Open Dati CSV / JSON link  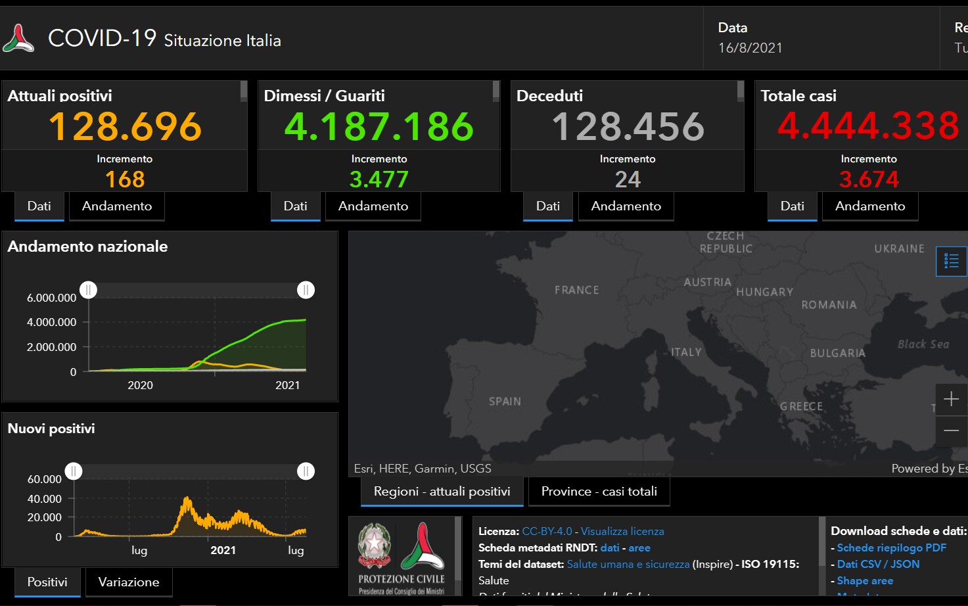click(878, 564)
